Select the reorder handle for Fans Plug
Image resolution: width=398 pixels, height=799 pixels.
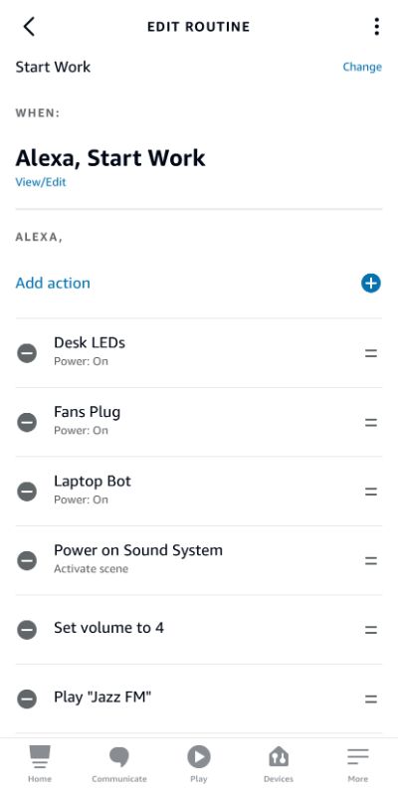coord(371,423)
